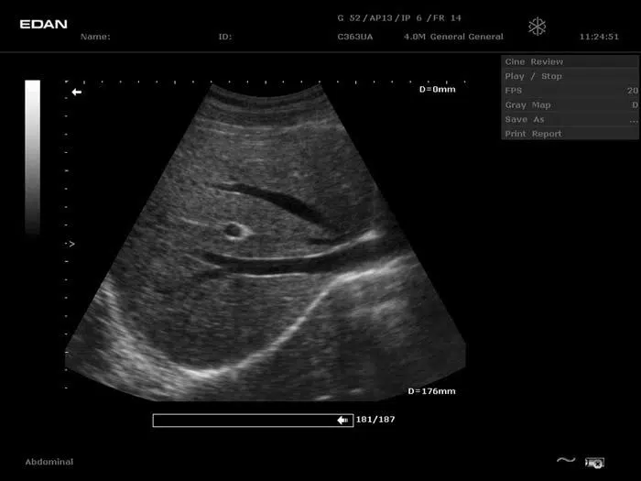Change the Gray Map setting
This screenshot has height=481, width=641.
point(528,105)
